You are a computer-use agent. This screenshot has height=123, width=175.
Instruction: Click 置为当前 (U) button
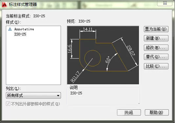click(x=156, y=29)
